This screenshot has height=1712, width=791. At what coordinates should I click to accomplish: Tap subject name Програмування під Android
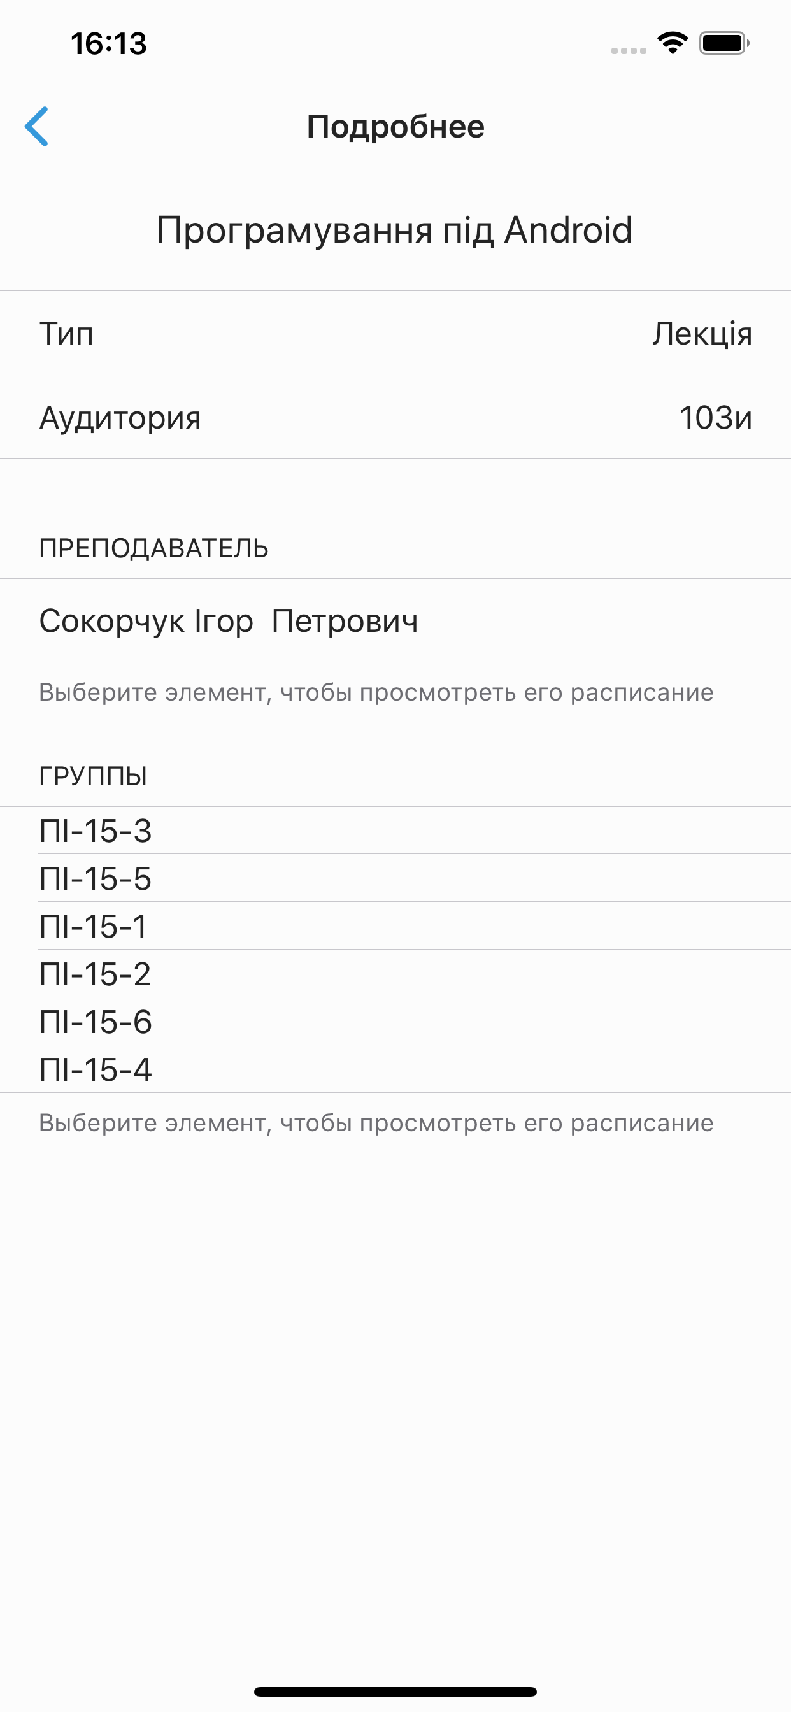(396, 229)
